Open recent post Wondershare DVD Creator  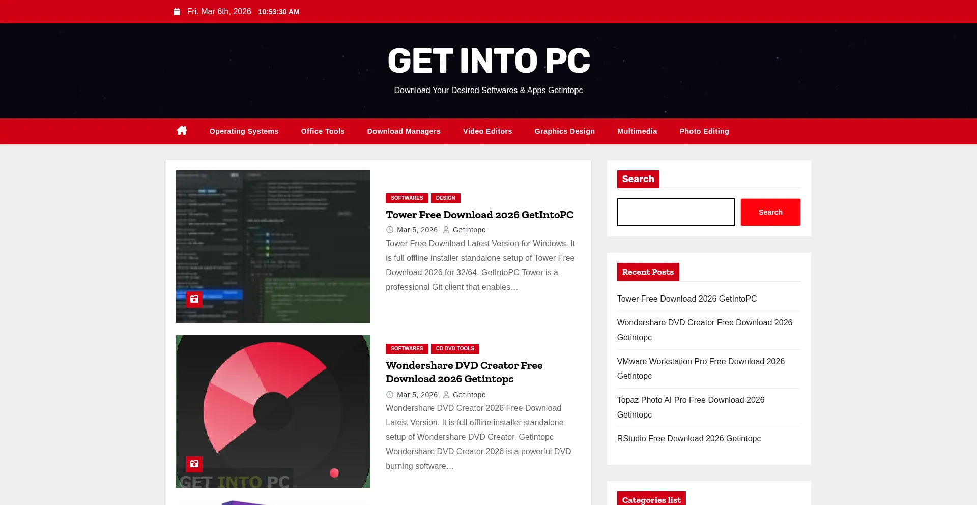(x=705, y=330)
